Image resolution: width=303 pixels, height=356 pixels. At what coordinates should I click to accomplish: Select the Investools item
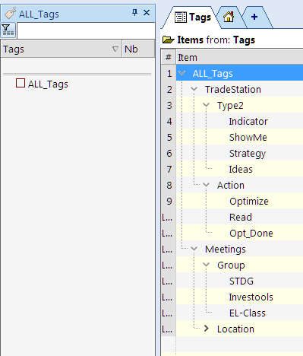251,297
